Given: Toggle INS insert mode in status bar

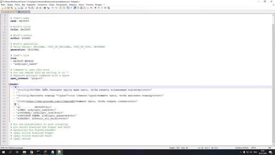Looking at the screenshot, I should [269, 148].
